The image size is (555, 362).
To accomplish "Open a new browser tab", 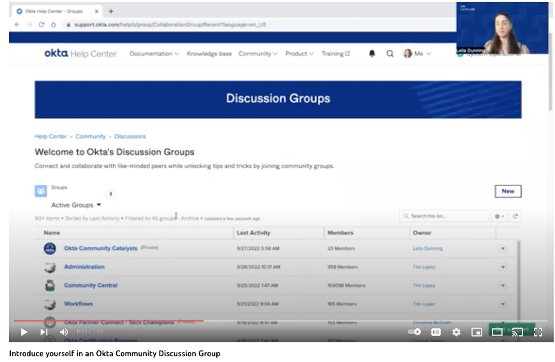I will (x=111, y=11).
